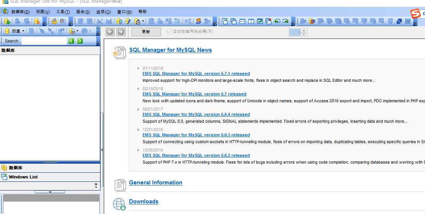Viewport: 425px width, 214px height.
Task: Click the browser forward arrow button
Action: coord(121,32)
